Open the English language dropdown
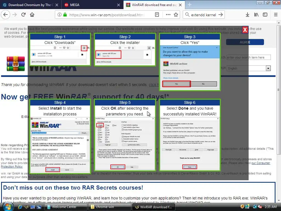The image size is (281, 211). pyautogui.click(x=249, y=68)
